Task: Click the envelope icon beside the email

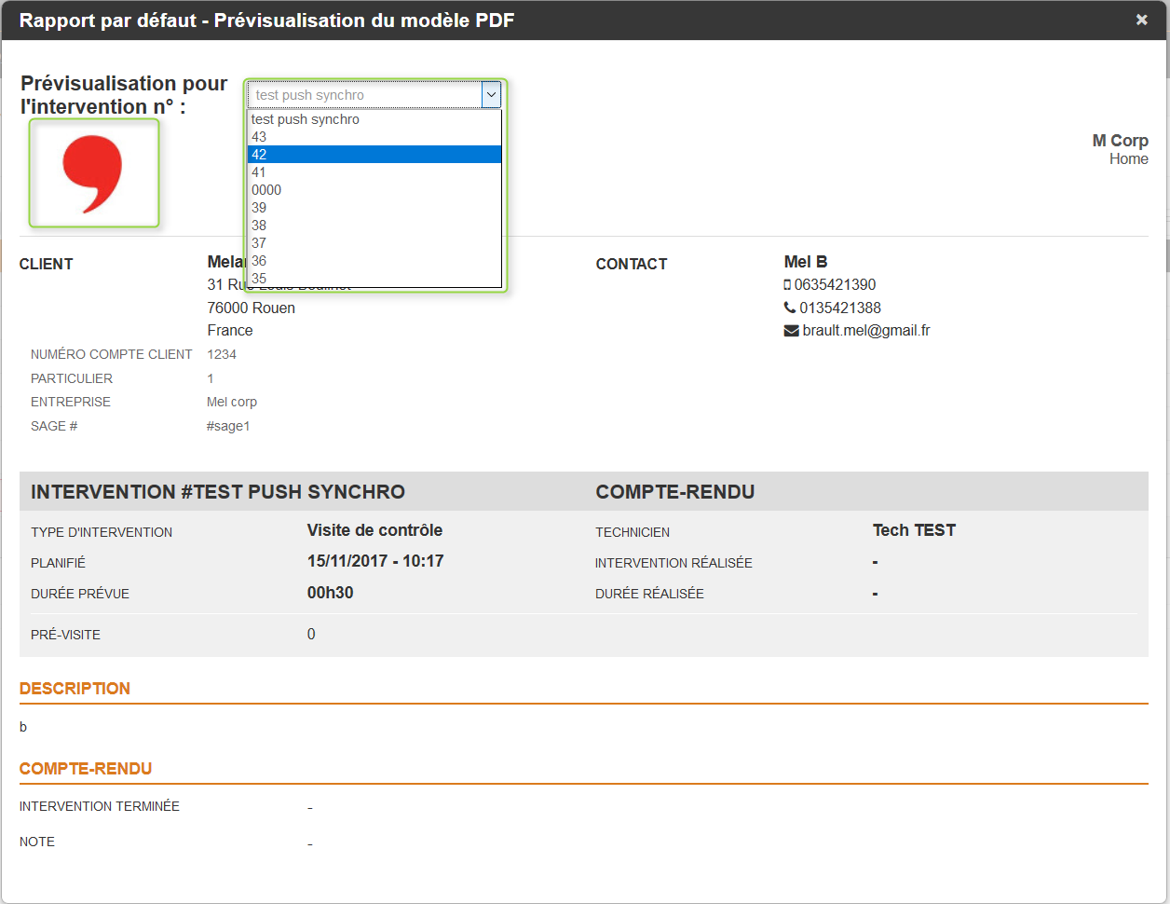Action: click(x=792, y=331)
